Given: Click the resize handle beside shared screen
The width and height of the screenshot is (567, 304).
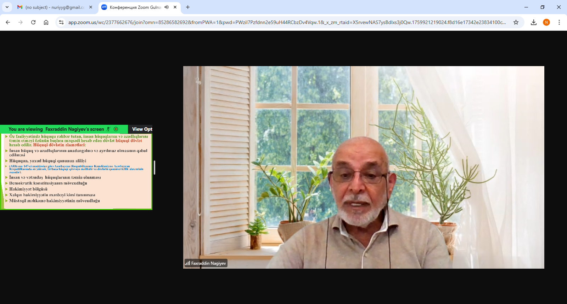Looking at the screenshot, I should click(155, 167).
